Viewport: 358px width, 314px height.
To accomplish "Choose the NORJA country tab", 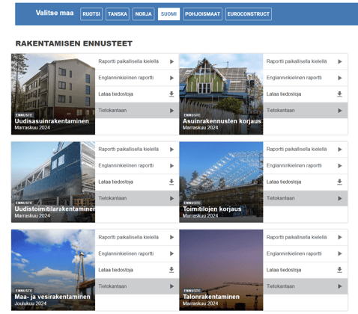I will [144, 14].
